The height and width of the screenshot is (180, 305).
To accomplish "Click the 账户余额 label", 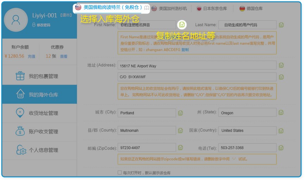I will coord(20,47).
